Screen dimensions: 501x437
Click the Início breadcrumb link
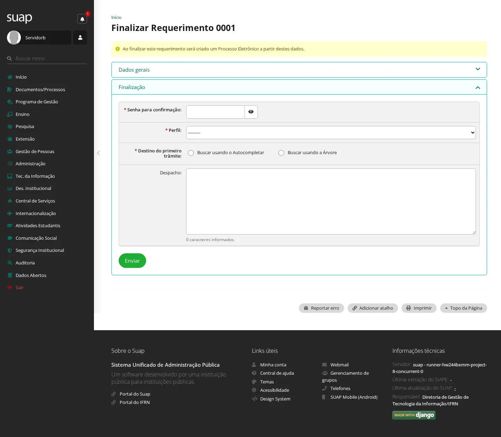coord(116,17)
